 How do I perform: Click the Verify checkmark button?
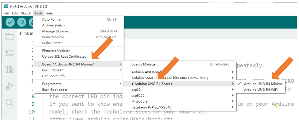[10, 22]
